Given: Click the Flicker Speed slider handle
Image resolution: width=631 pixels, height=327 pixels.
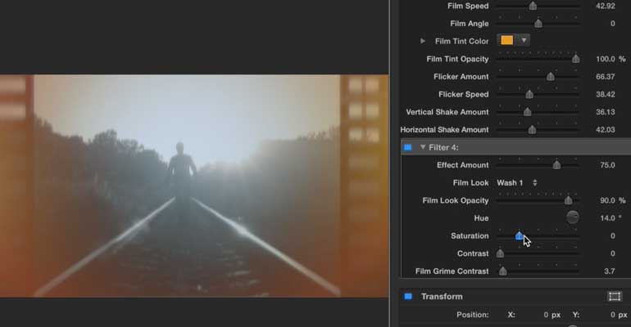Looking at the screenshot, I should coord(529,94).
